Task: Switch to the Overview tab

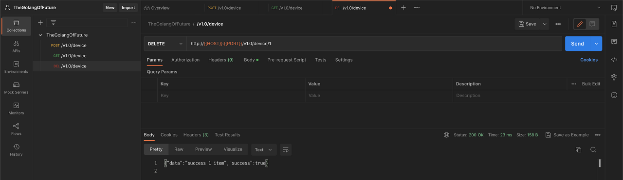Action: point(157,8)
